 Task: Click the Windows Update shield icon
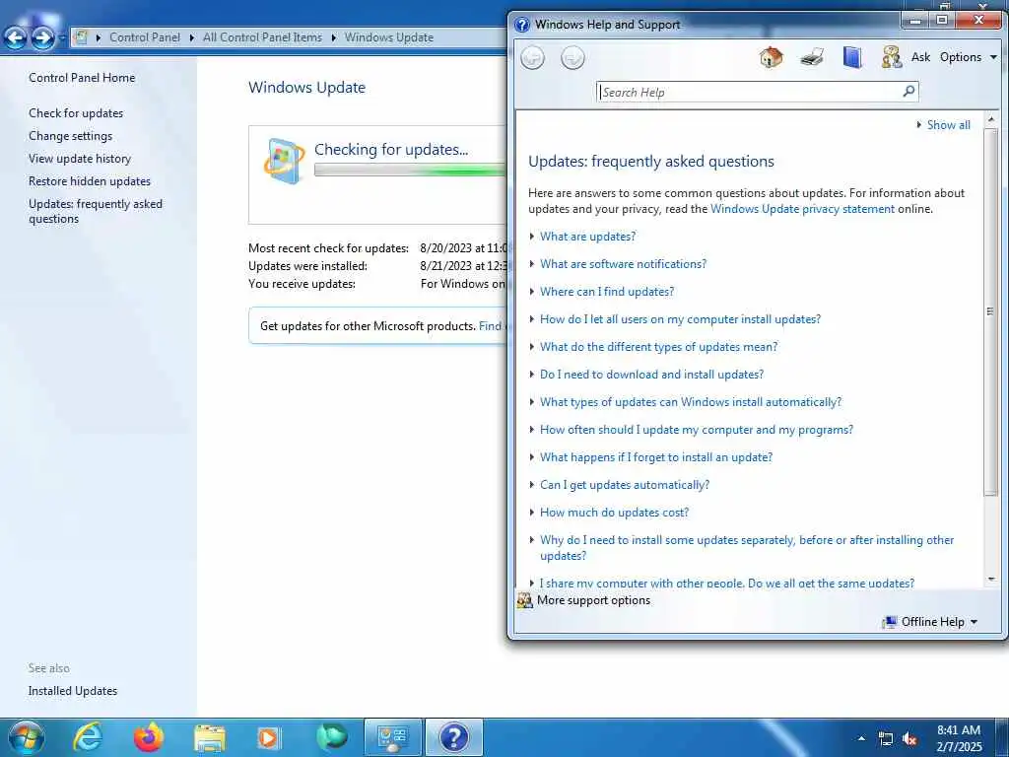click(284, 161)
